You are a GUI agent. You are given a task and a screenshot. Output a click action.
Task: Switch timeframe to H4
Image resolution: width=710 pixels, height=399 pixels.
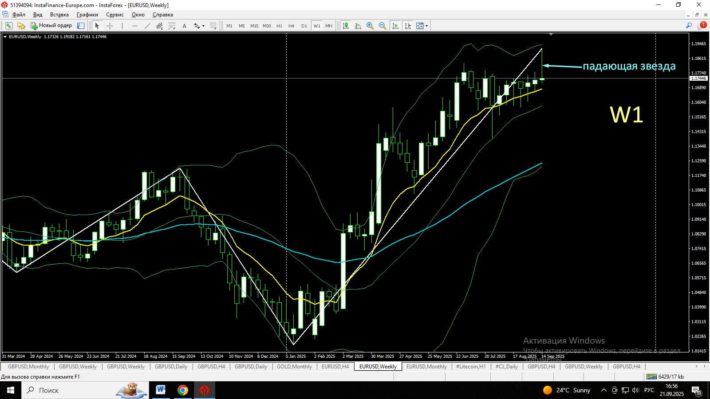292,26
